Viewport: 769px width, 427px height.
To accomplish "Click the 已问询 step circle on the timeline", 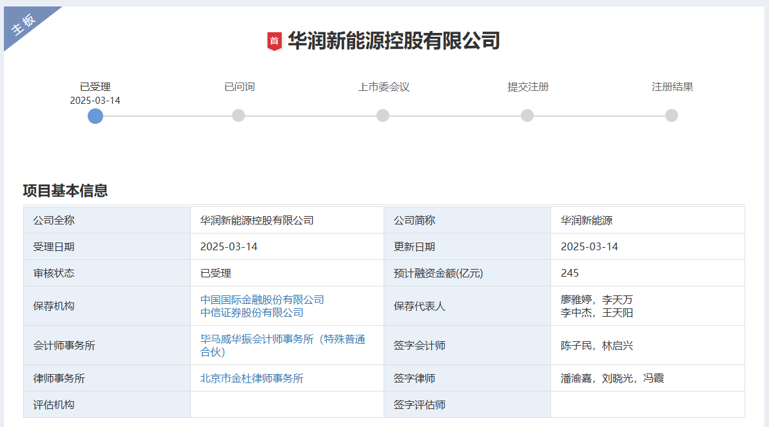I will tap(238, 115).
